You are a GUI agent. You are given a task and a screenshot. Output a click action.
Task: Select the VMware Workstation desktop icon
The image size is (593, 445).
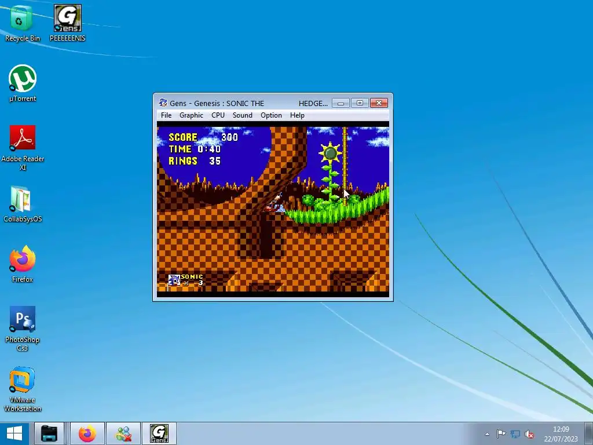(x=23, y=389)
